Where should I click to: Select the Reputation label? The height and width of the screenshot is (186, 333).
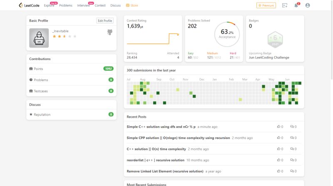click(42, 115)
